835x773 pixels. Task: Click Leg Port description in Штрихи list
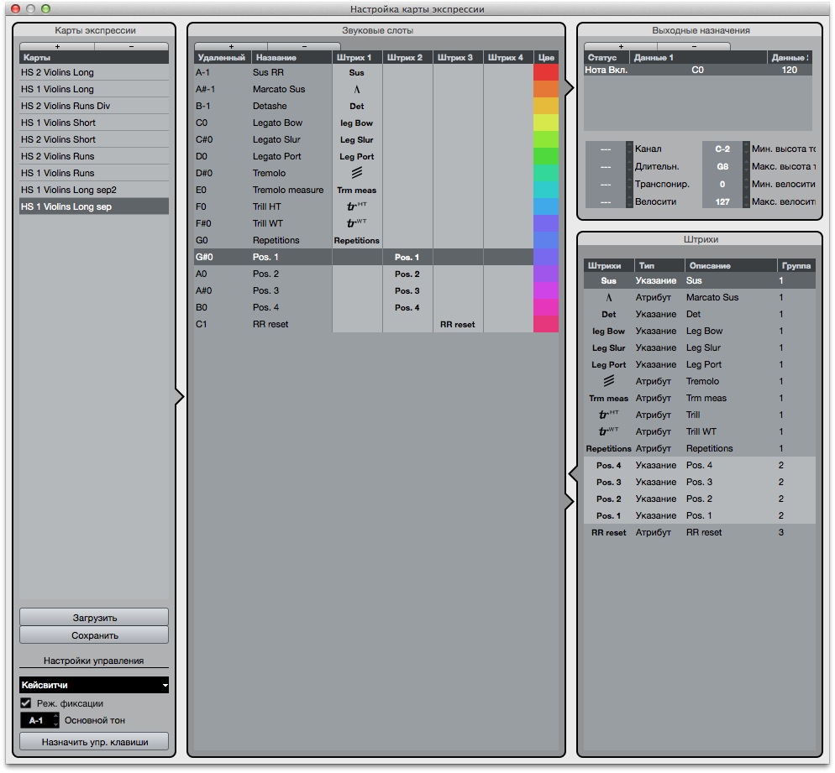703,364
